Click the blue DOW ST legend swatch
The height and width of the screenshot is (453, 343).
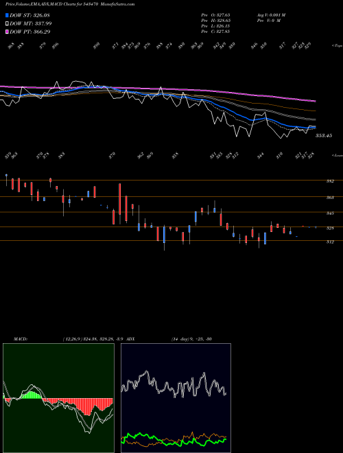8,15
